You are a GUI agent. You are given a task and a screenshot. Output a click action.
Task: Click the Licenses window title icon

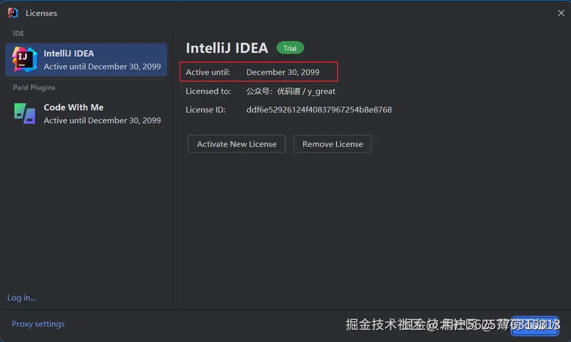(13, 13)
